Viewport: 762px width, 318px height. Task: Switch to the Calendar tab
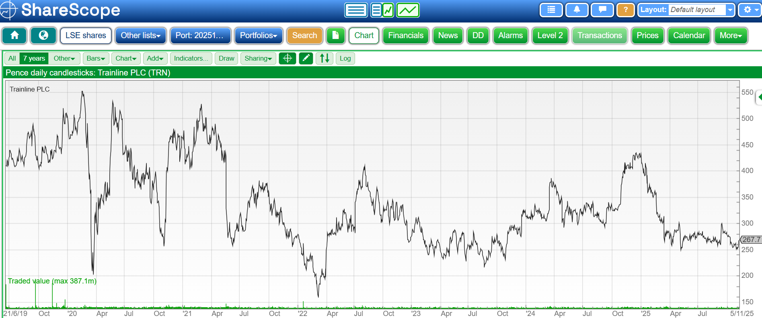pos(689,35)
